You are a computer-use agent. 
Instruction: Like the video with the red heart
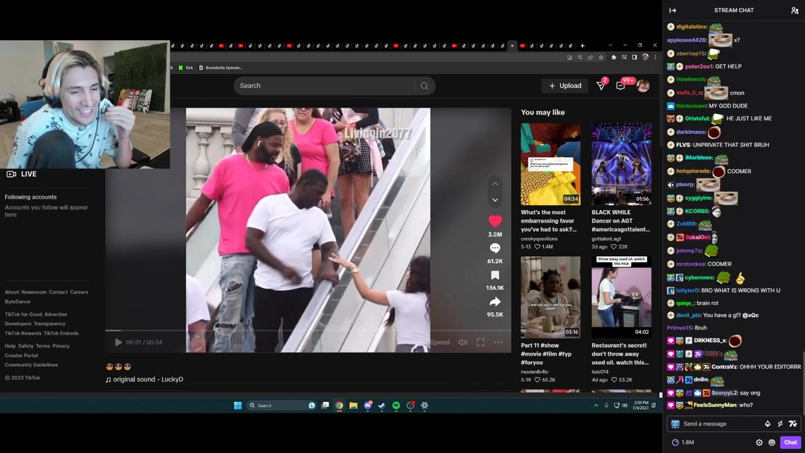click(x=495, y=221)
